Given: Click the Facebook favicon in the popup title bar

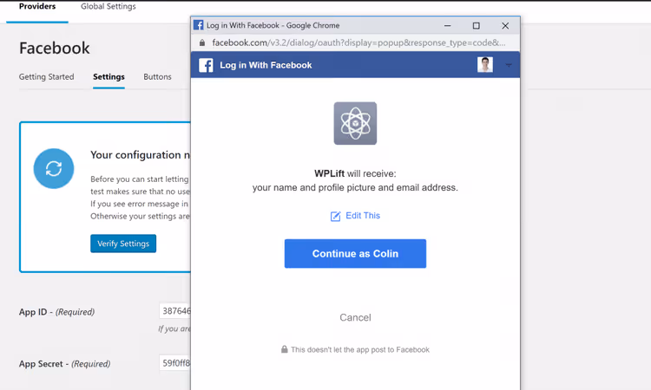Looking at the screenshot, I should 199,25.
